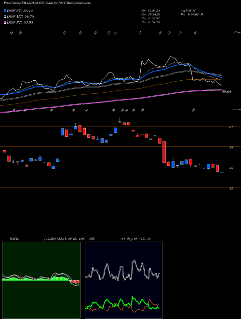Click the ADX panel heading

pyautogui.click(x=92, y=239)
